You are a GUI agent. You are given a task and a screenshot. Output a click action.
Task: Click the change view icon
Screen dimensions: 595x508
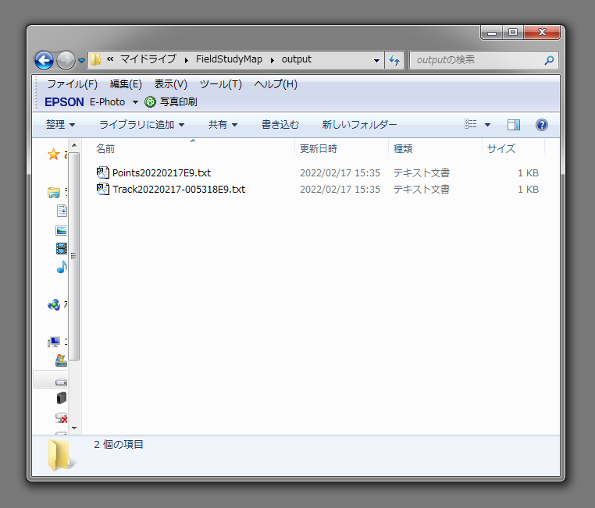tap(471, 124)
